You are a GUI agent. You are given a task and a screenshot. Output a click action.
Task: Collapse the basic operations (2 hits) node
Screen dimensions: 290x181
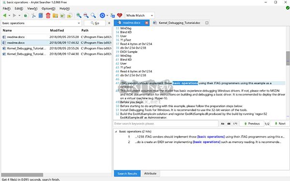tap(116, 132)
